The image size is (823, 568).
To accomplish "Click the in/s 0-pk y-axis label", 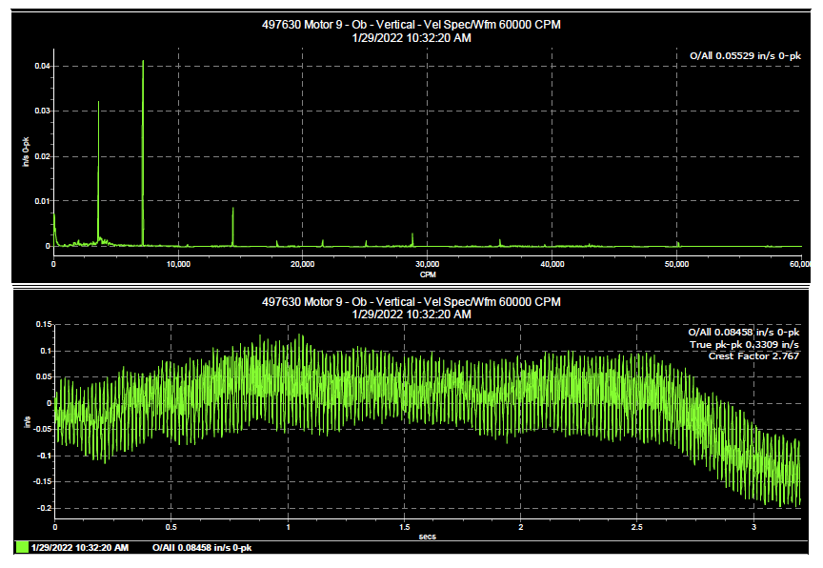I will tap(26, 152).
